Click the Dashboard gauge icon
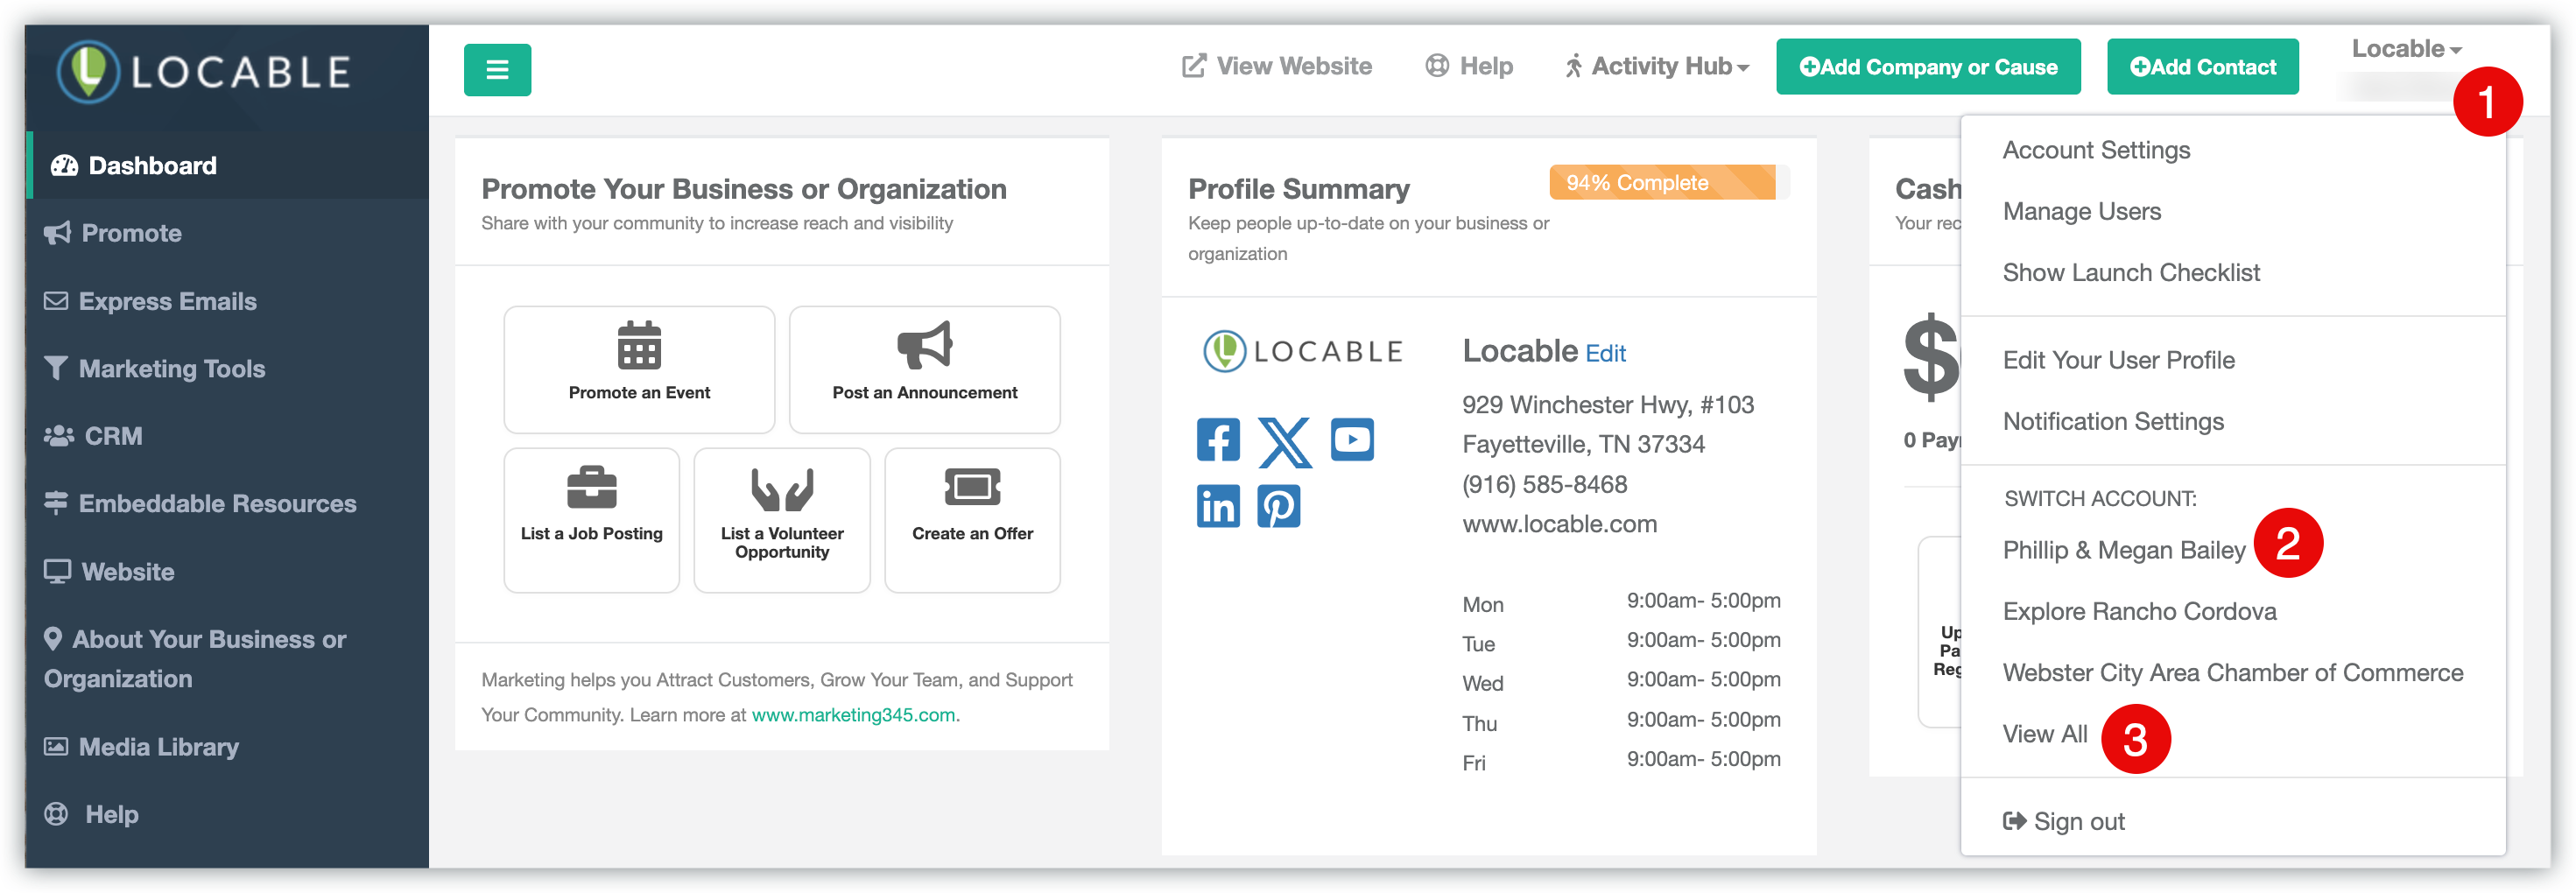This screenshot has width=2576, height=893. 64,165
